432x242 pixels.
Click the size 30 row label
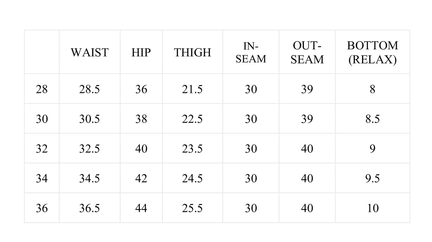point(42,119)
